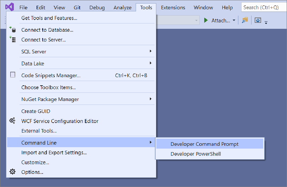Expand the NuGet Package Manager submenu arrow

[x=151, y=99]
